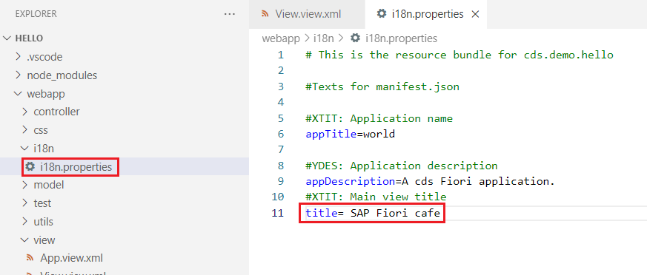Screen dimensions: 647x275
Task: Click RSS-style icon on View.view.xml tab
Action: [266, 14]
